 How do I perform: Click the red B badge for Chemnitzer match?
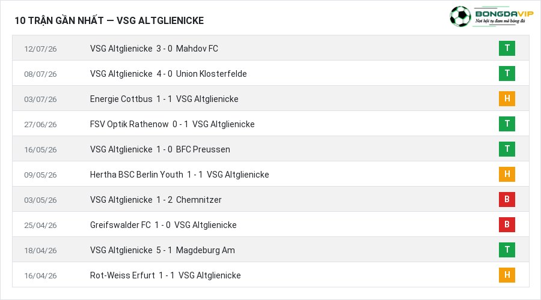point(507,199)
